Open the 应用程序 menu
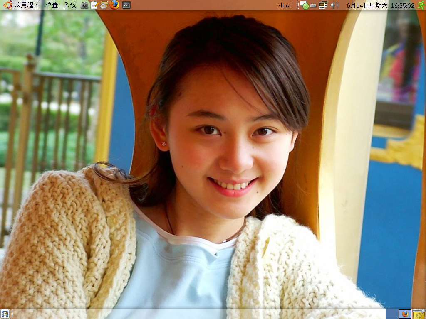426x319 pixels. click(x=27, y=5)
